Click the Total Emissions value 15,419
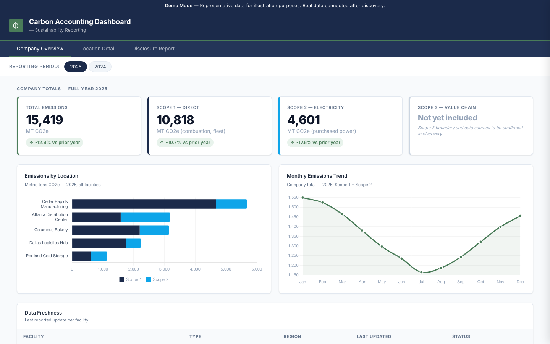This screenshot has width=550, height=344. coord(45,120)
